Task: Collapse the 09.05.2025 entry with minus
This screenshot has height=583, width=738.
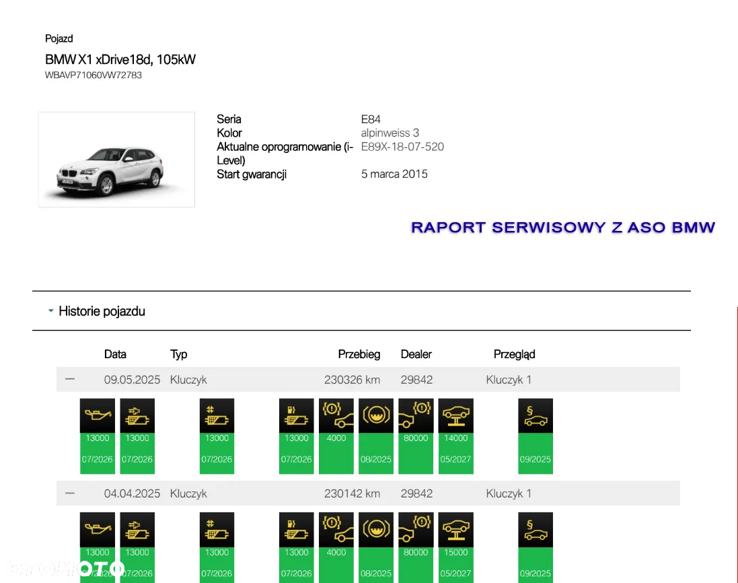Action: (x=70, y=379)
